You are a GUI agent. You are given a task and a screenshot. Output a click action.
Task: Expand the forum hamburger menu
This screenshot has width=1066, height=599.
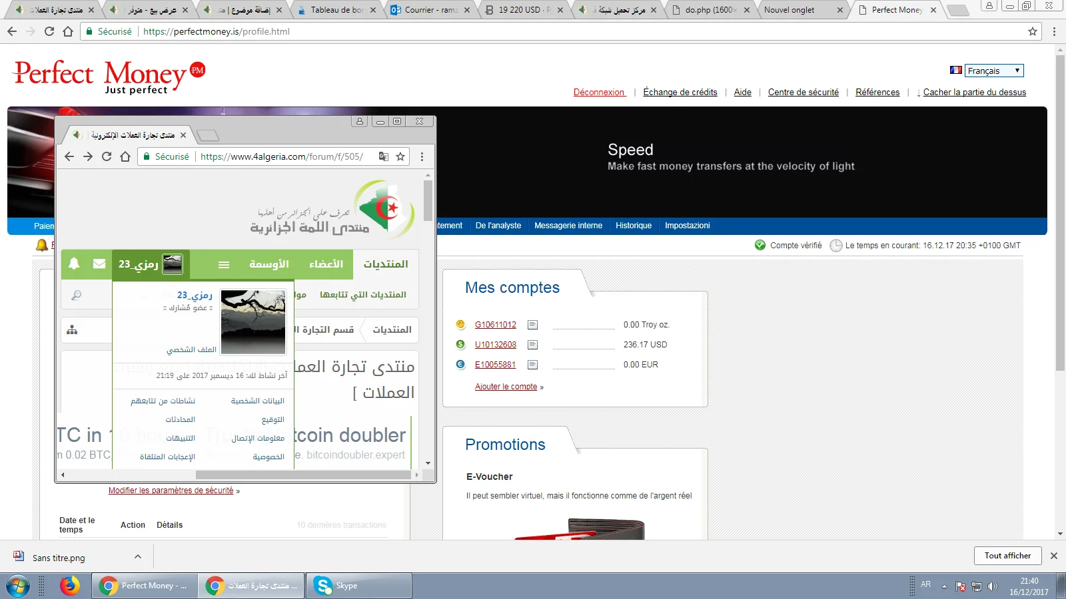point(224,264)
